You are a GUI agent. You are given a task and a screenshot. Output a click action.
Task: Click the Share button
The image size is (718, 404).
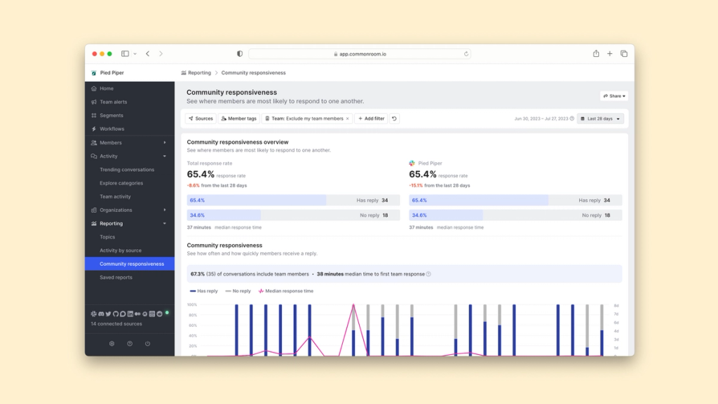(x=613, y=95)
